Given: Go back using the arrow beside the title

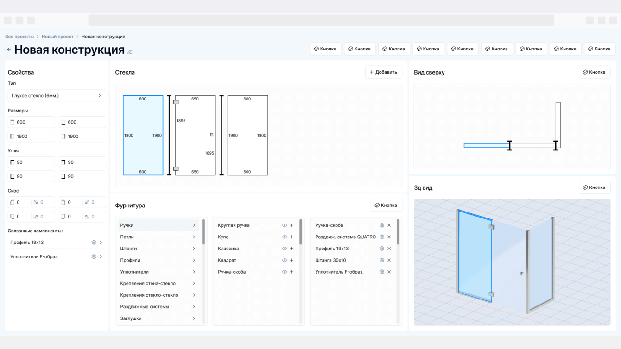Looking at the screenshot, I should 9,50.
